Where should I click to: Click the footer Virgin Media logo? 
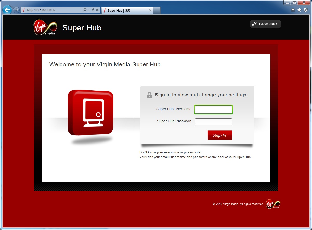pyautogui.click(x=273, y=204)
